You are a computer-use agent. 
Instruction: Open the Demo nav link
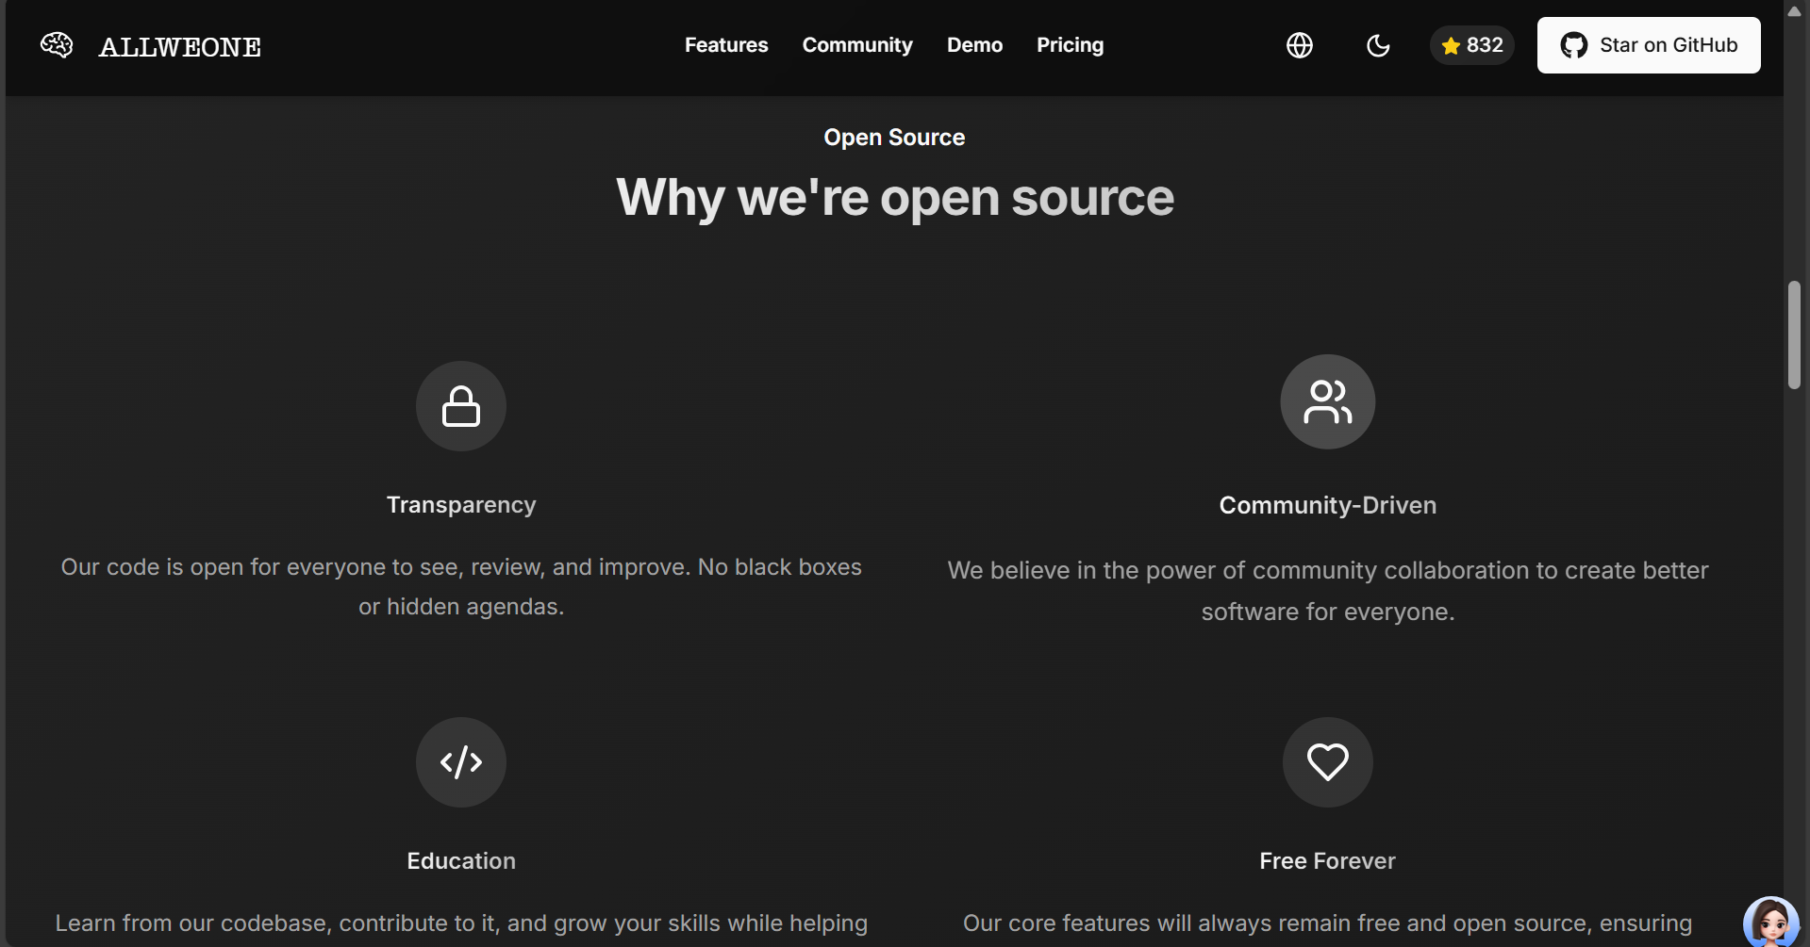click(974, 45)
